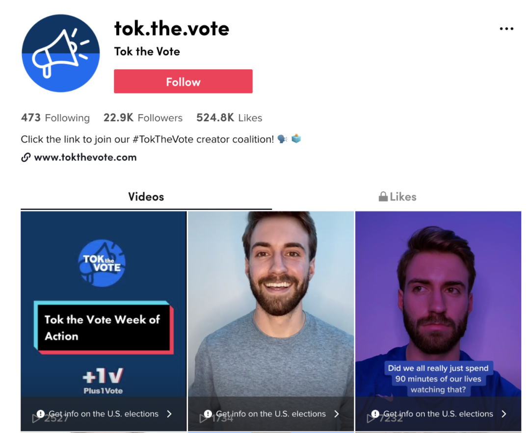This screenshot has width=530, height=433.
Task: Click the play icon on first video
Action: (36, 419)
